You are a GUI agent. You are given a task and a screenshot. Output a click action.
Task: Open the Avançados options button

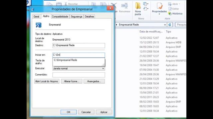[x=94, y=81]
